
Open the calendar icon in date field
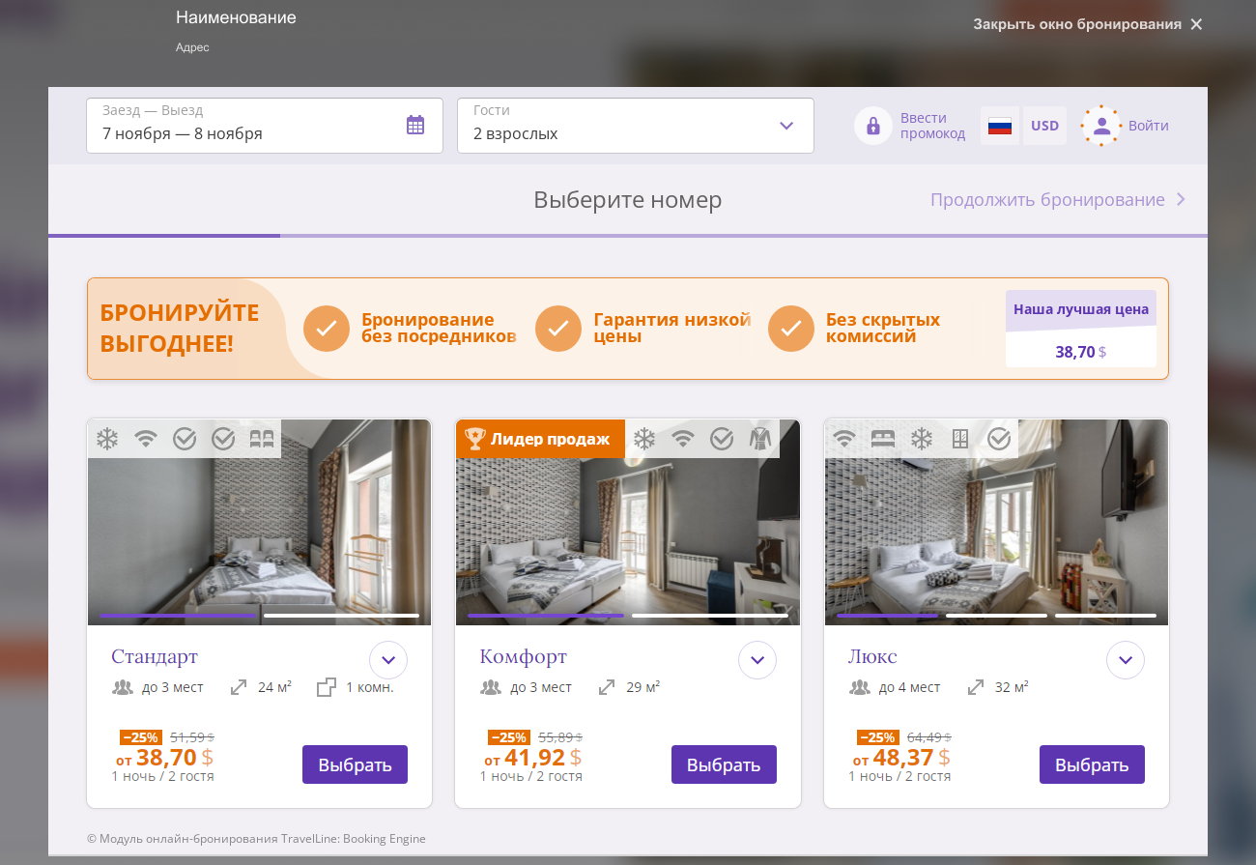tap(415, 125)
